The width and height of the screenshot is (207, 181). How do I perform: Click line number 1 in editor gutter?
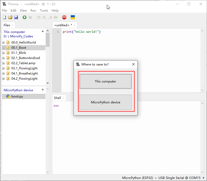58,32
